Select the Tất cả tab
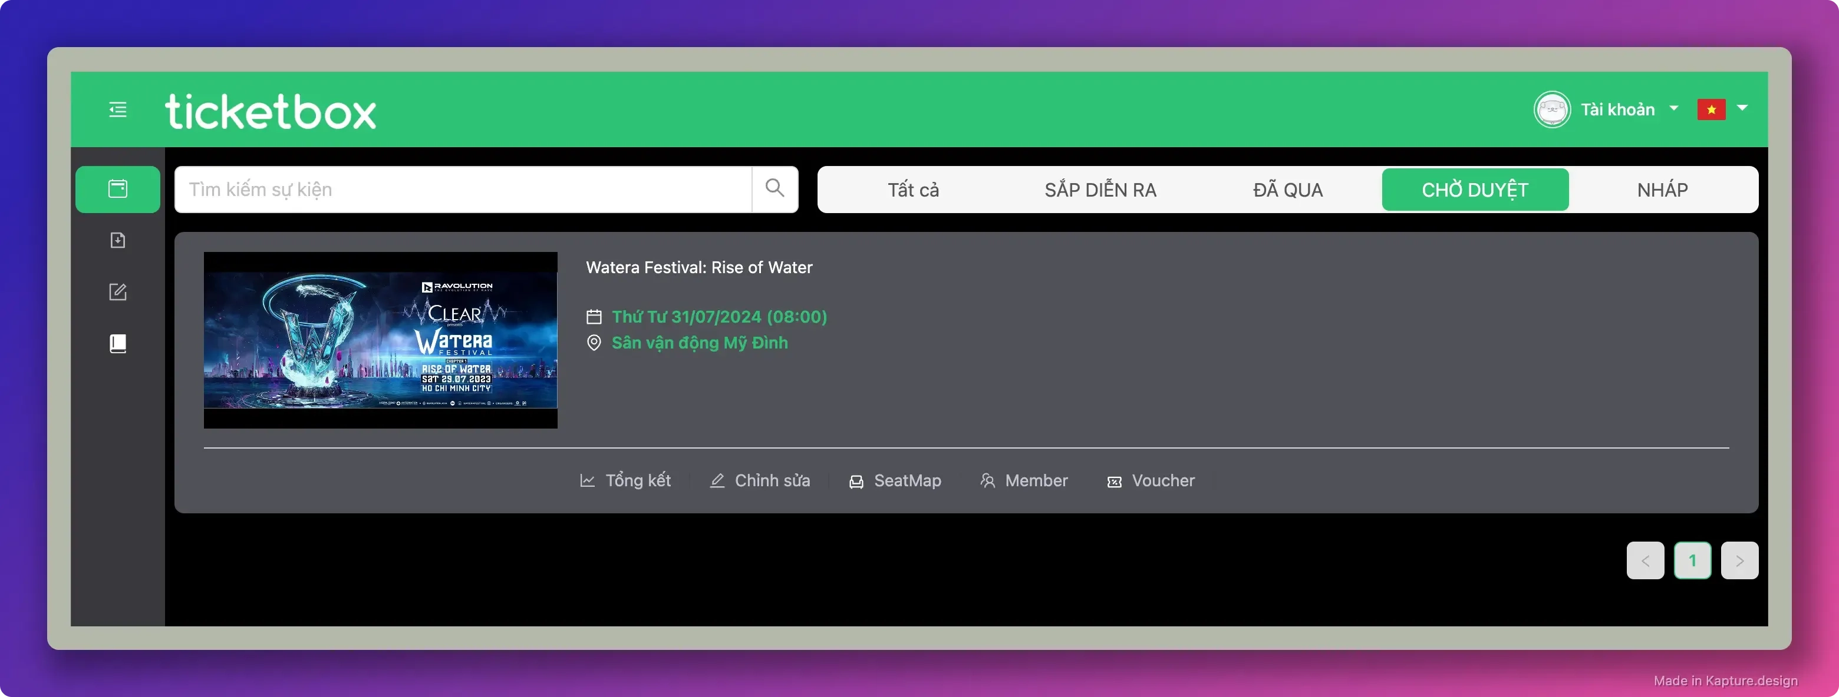 [x=912, y=190]
